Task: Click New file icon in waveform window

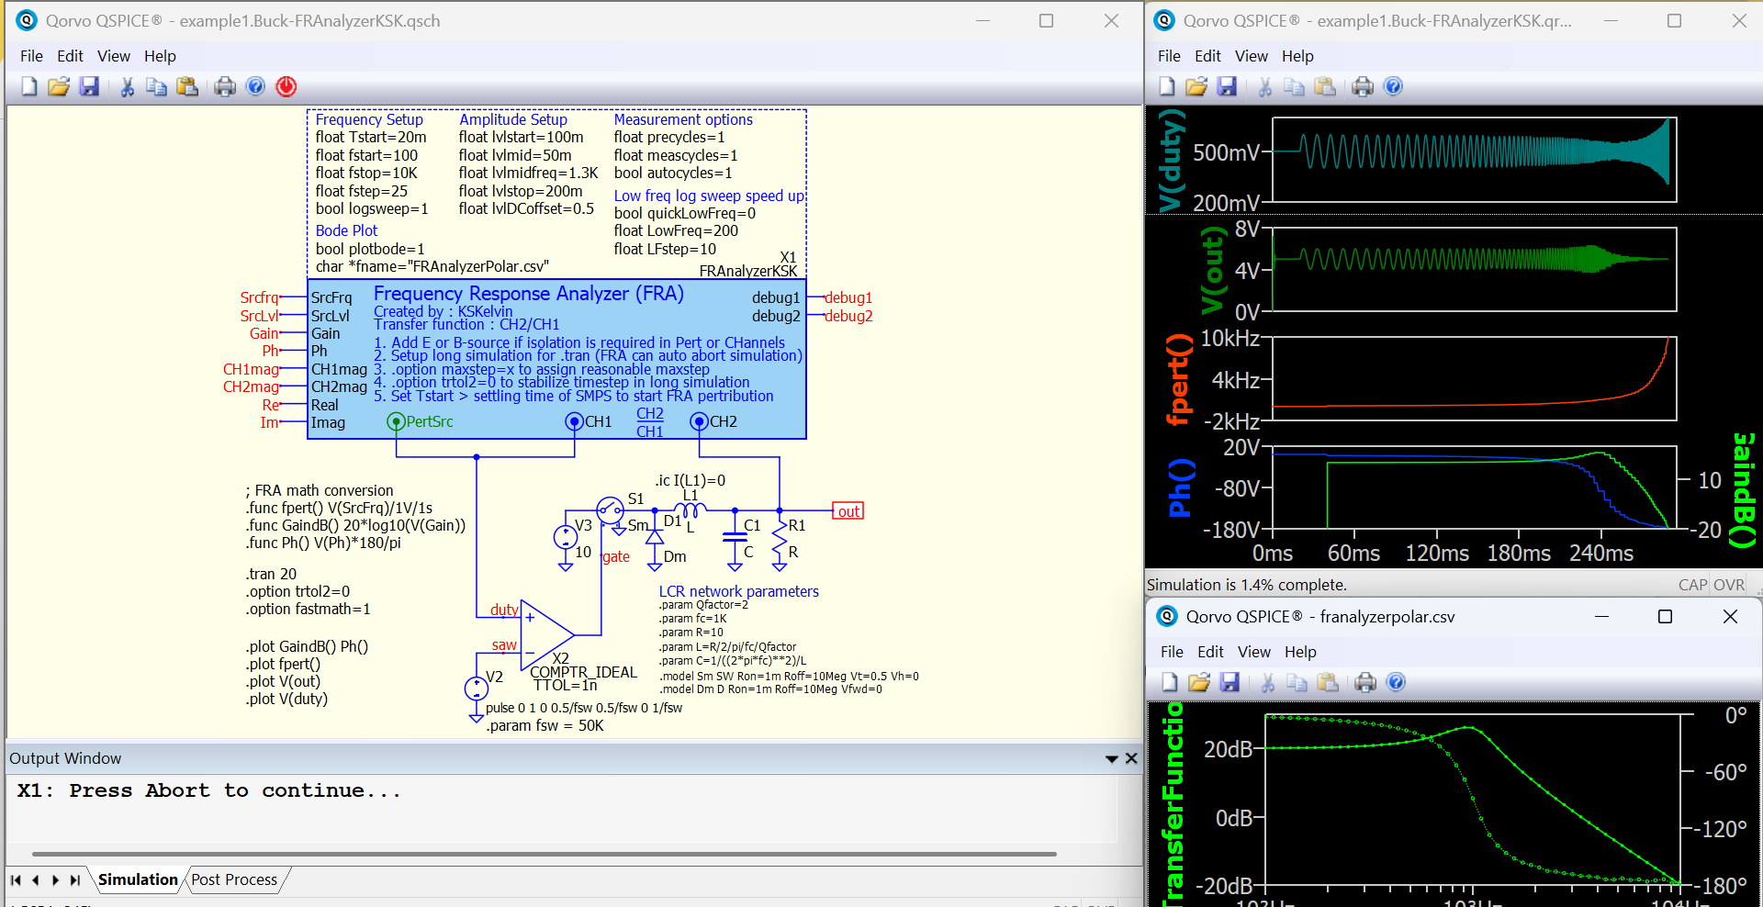Action: pos(1167,86)
